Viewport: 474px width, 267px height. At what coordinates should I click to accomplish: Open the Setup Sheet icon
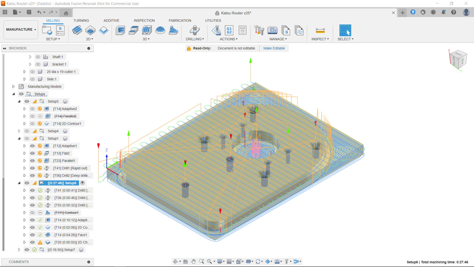[x=242, y=30]
